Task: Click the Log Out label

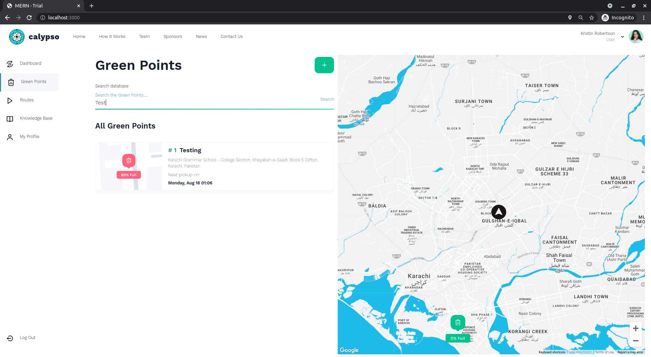Action: point(27,338)
